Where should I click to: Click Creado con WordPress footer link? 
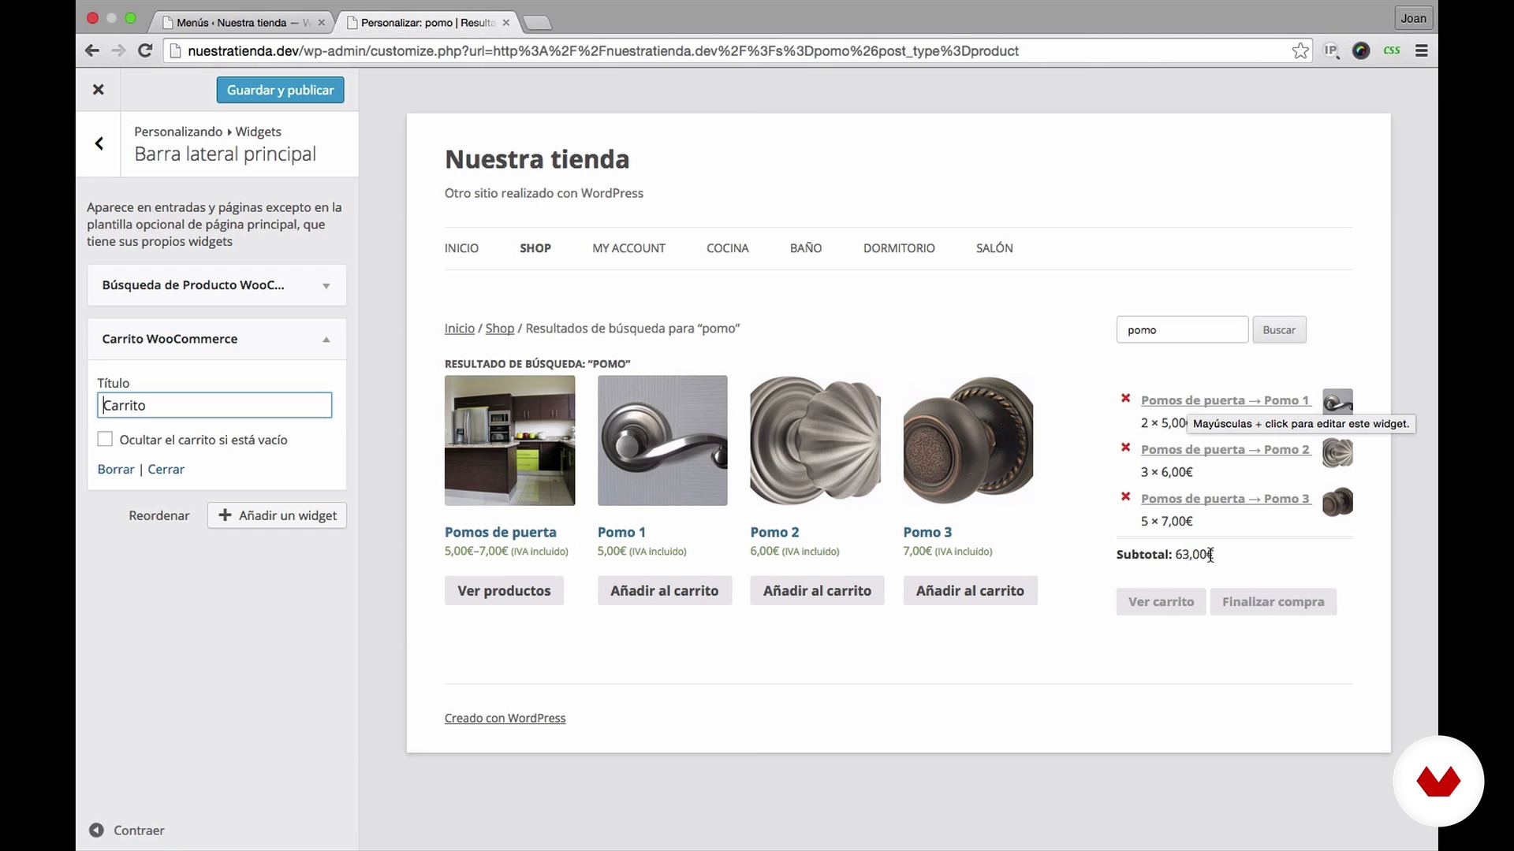point(505,718)
